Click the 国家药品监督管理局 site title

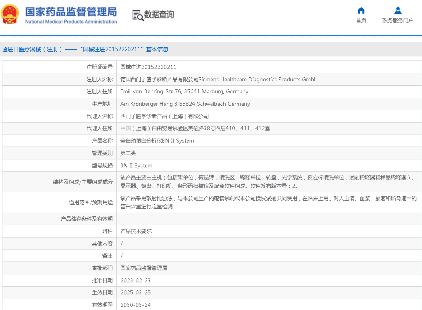point(71,11)
